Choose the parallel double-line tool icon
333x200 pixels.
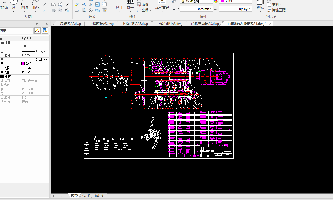pyautogui.click(x=45, y=4)
